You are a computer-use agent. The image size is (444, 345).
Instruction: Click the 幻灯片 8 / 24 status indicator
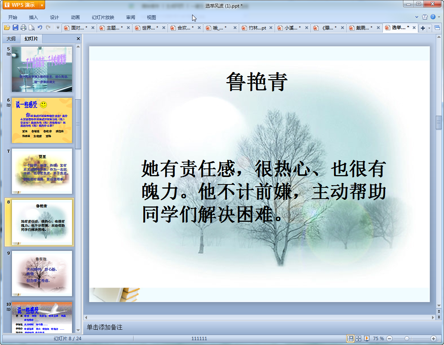[68, 339]
